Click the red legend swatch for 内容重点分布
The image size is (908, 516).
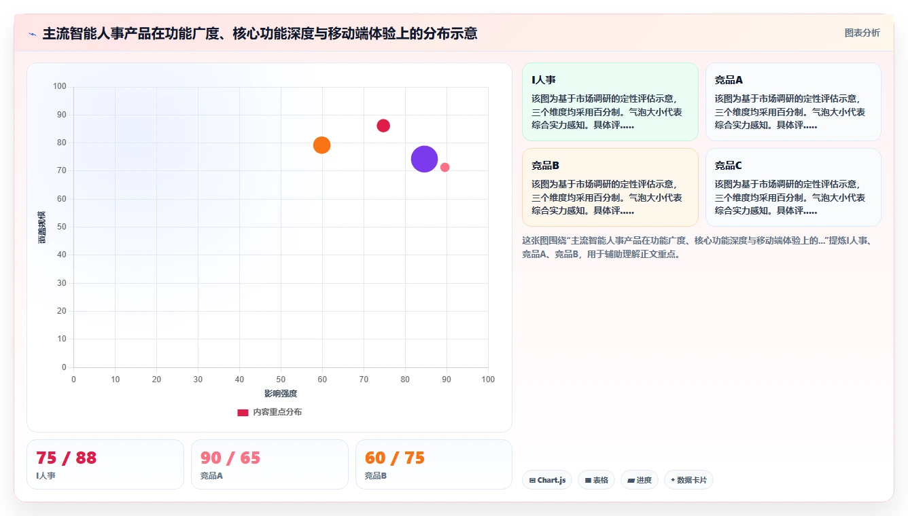point(243,412)
